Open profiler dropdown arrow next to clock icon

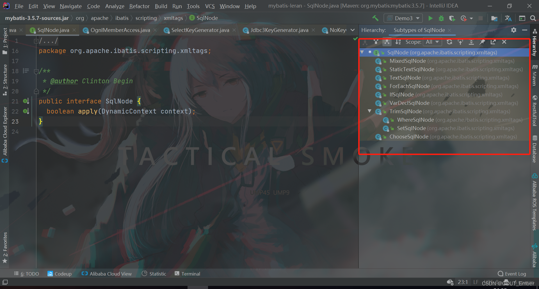(x=471, y=19)
